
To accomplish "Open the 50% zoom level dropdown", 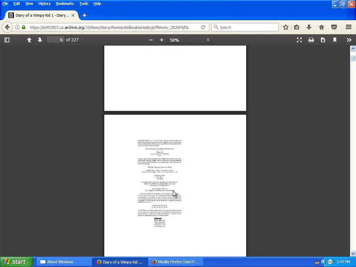I will (189, 40).
